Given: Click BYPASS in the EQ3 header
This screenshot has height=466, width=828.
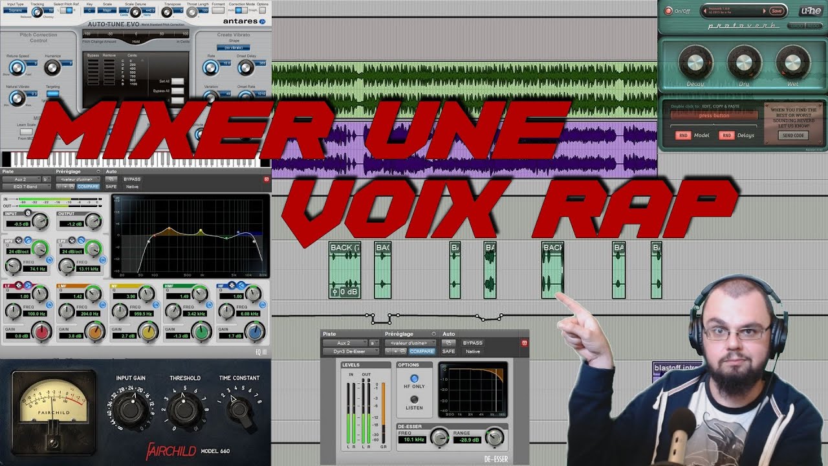Looking at the screenshot, I should pos(132,179).
